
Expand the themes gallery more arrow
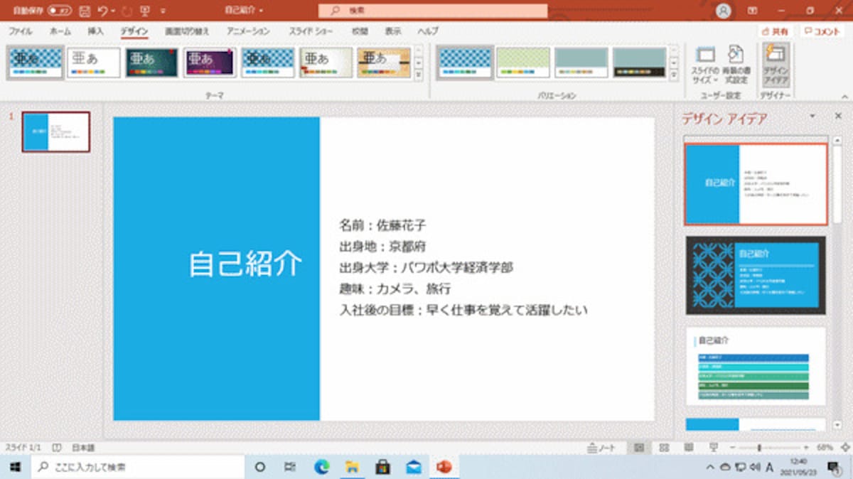point(419,75)
